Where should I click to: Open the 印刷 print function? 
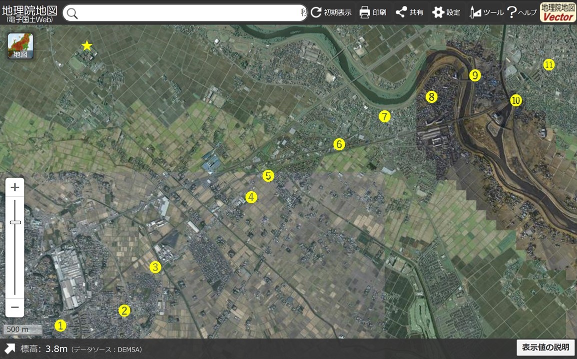pos(373,12)
